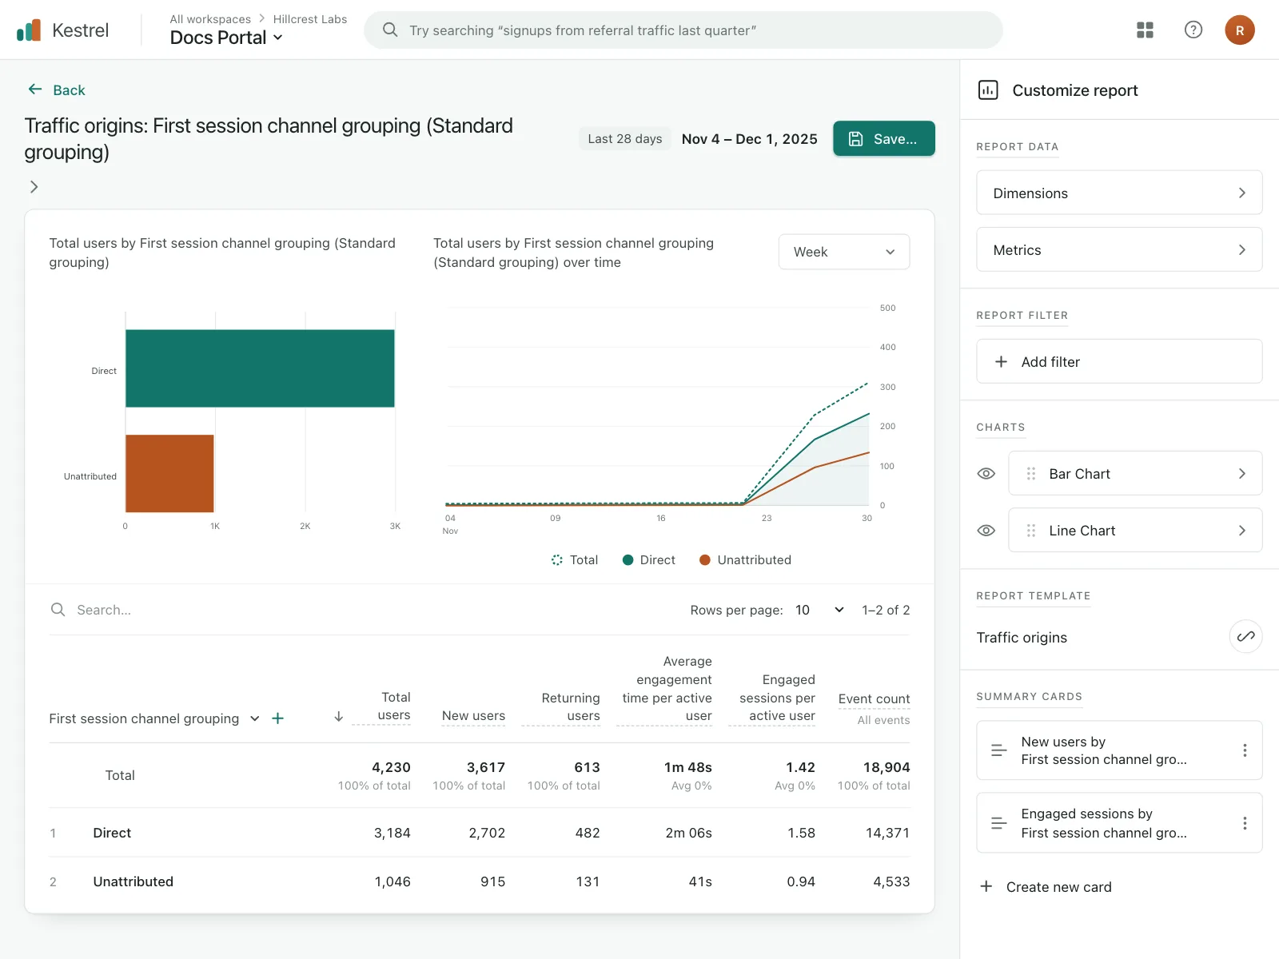
Task: Open the Docs Portal workspace dropdown
Action: [226, 38]
